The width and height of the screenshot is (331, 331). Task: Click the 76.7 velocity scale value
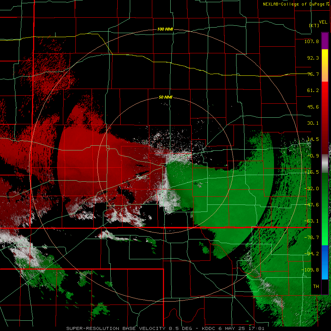313,74
